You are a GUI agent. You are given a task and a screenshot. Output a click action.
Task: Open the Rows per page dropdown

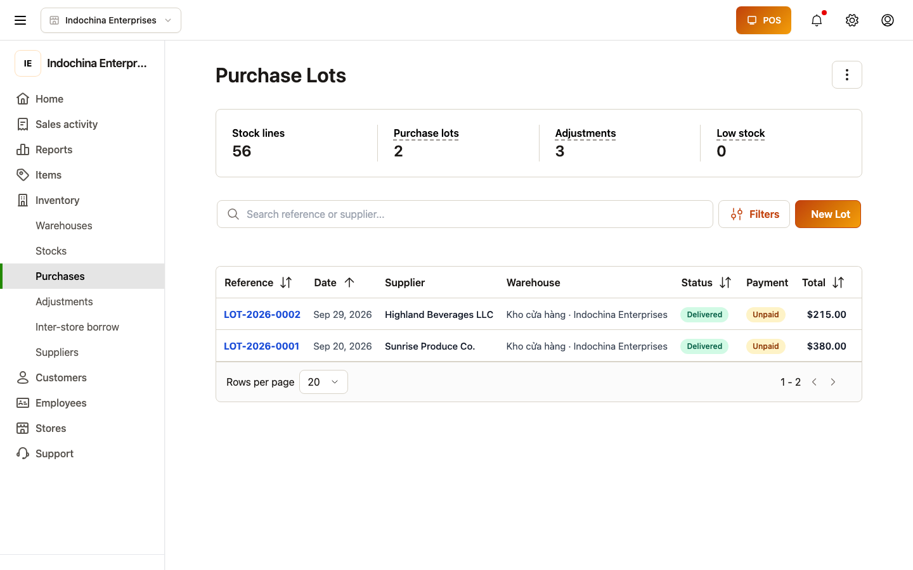click(323, 382)
